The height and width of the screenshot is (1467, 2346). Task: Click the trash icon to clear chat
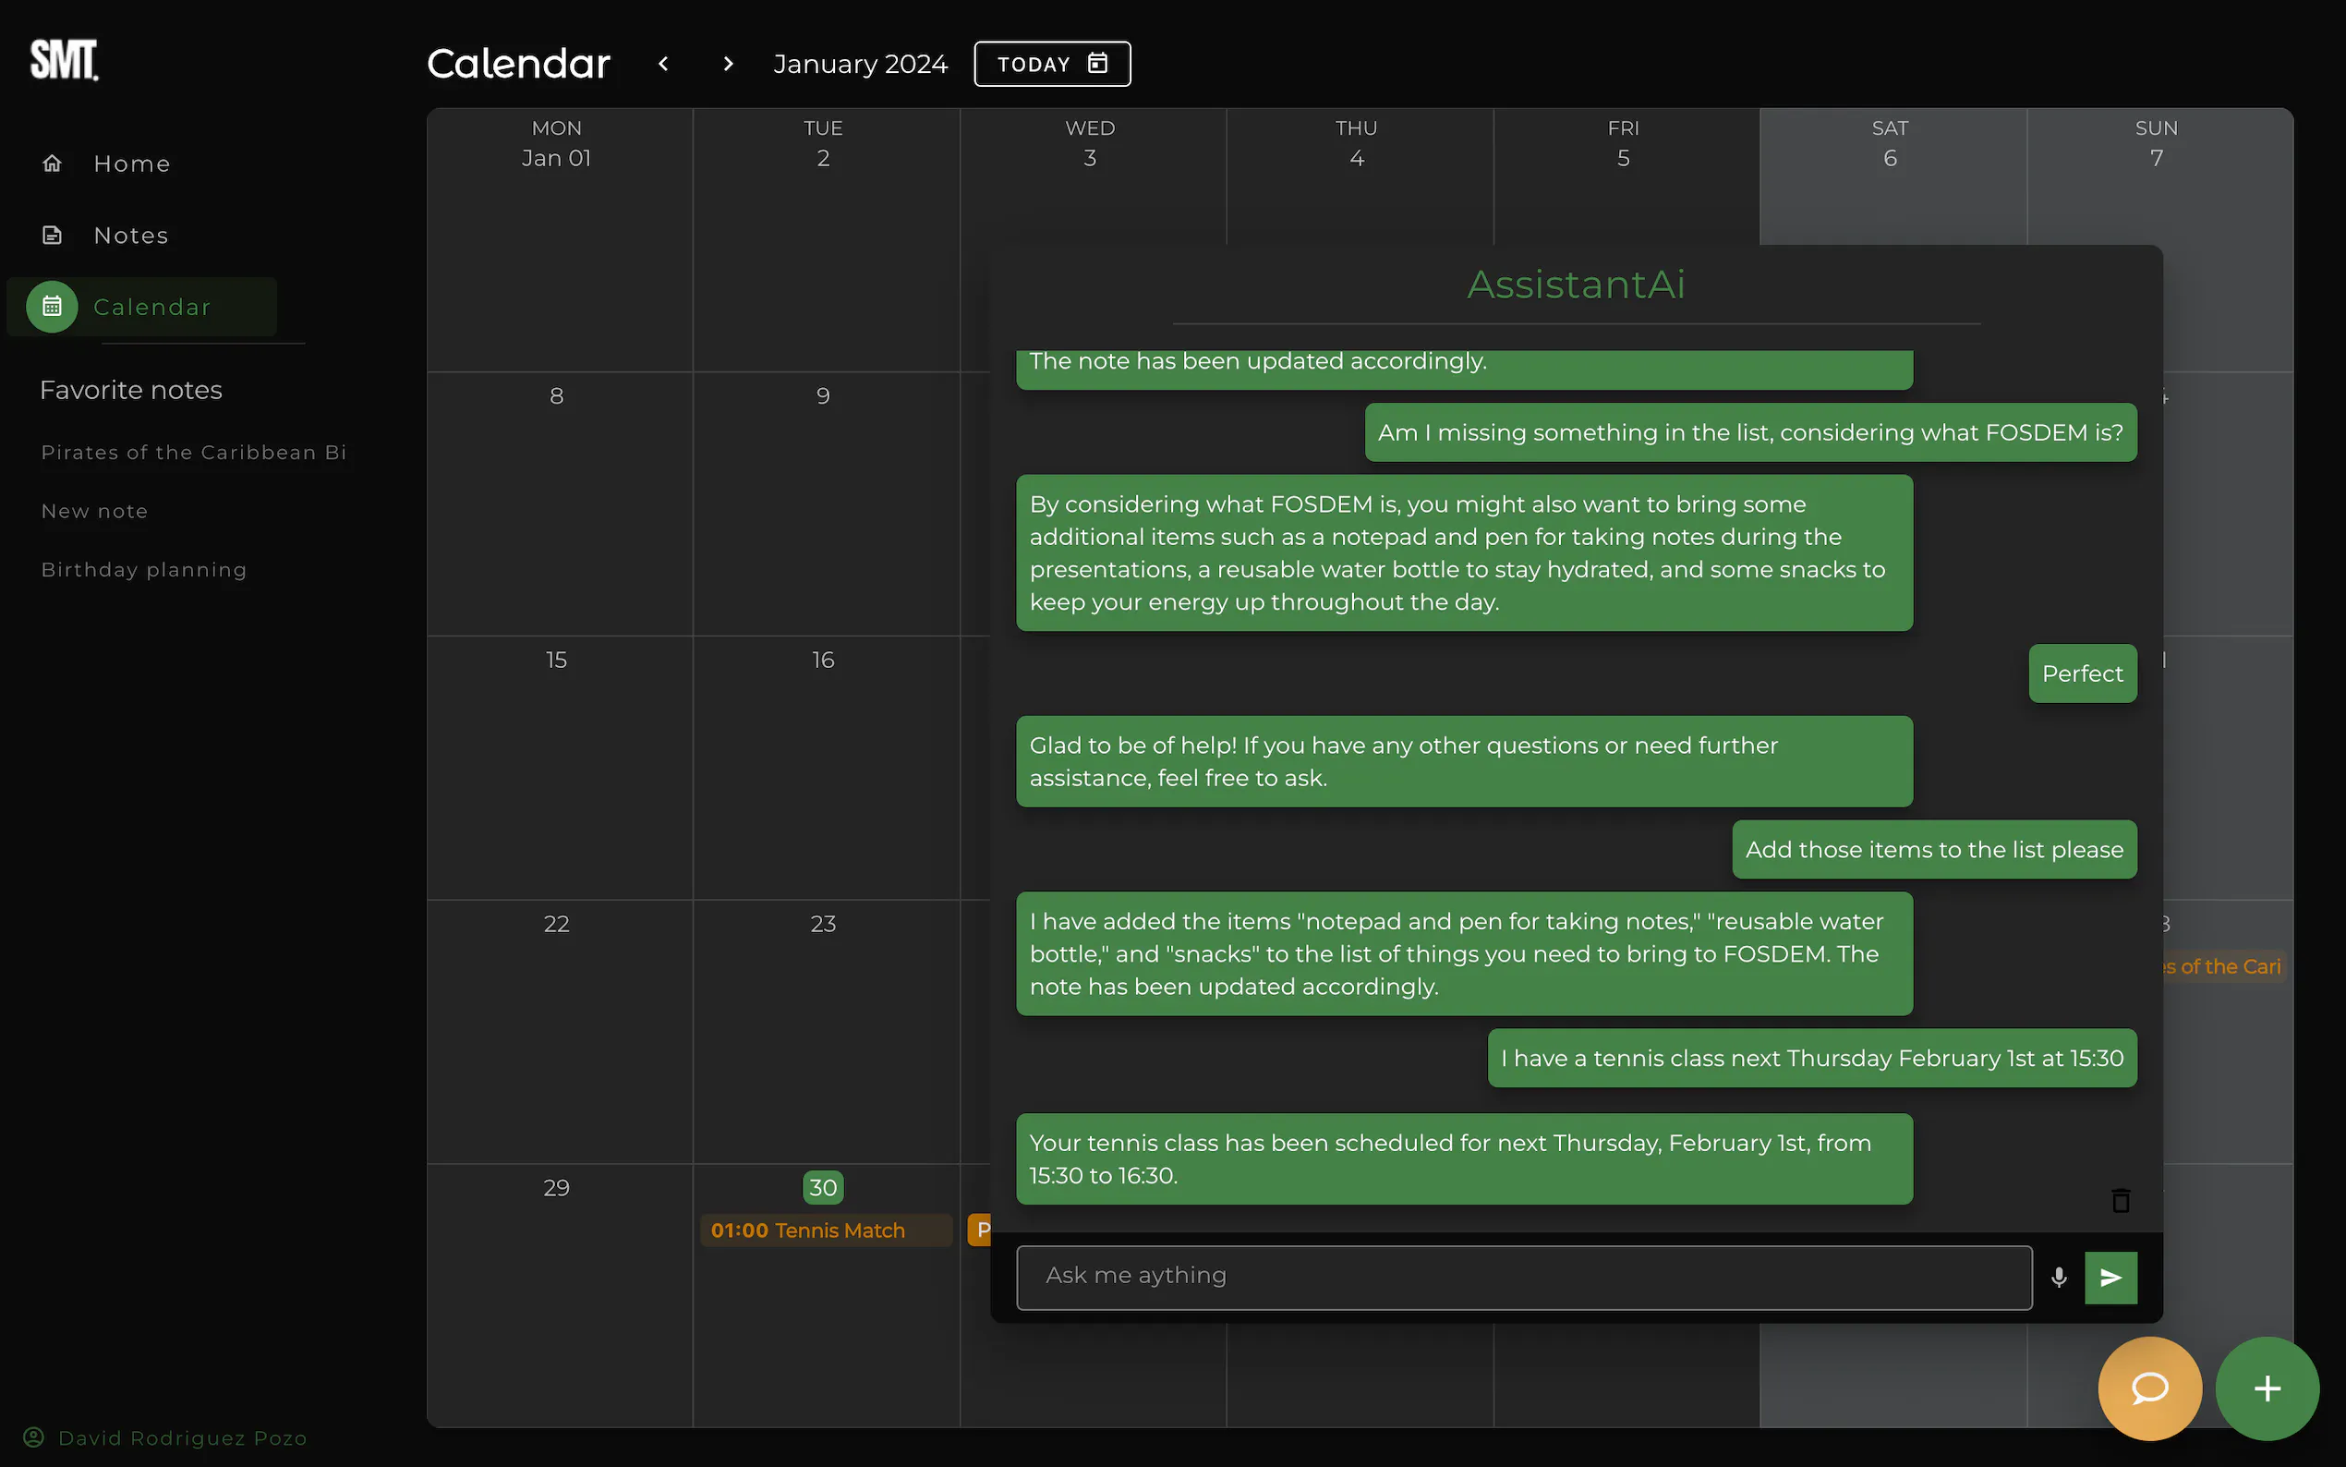click(x=2120, y=1201)
